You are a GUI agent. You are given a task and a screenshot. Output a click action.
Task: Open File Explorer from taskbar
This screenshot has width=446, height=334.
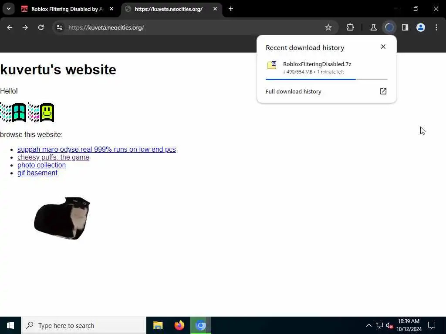point(158,325)
